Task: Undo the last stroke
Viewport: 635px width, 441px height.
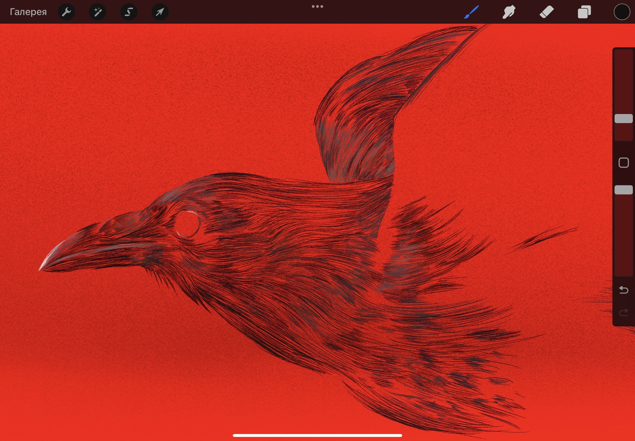Action: [x=624, y=290]
